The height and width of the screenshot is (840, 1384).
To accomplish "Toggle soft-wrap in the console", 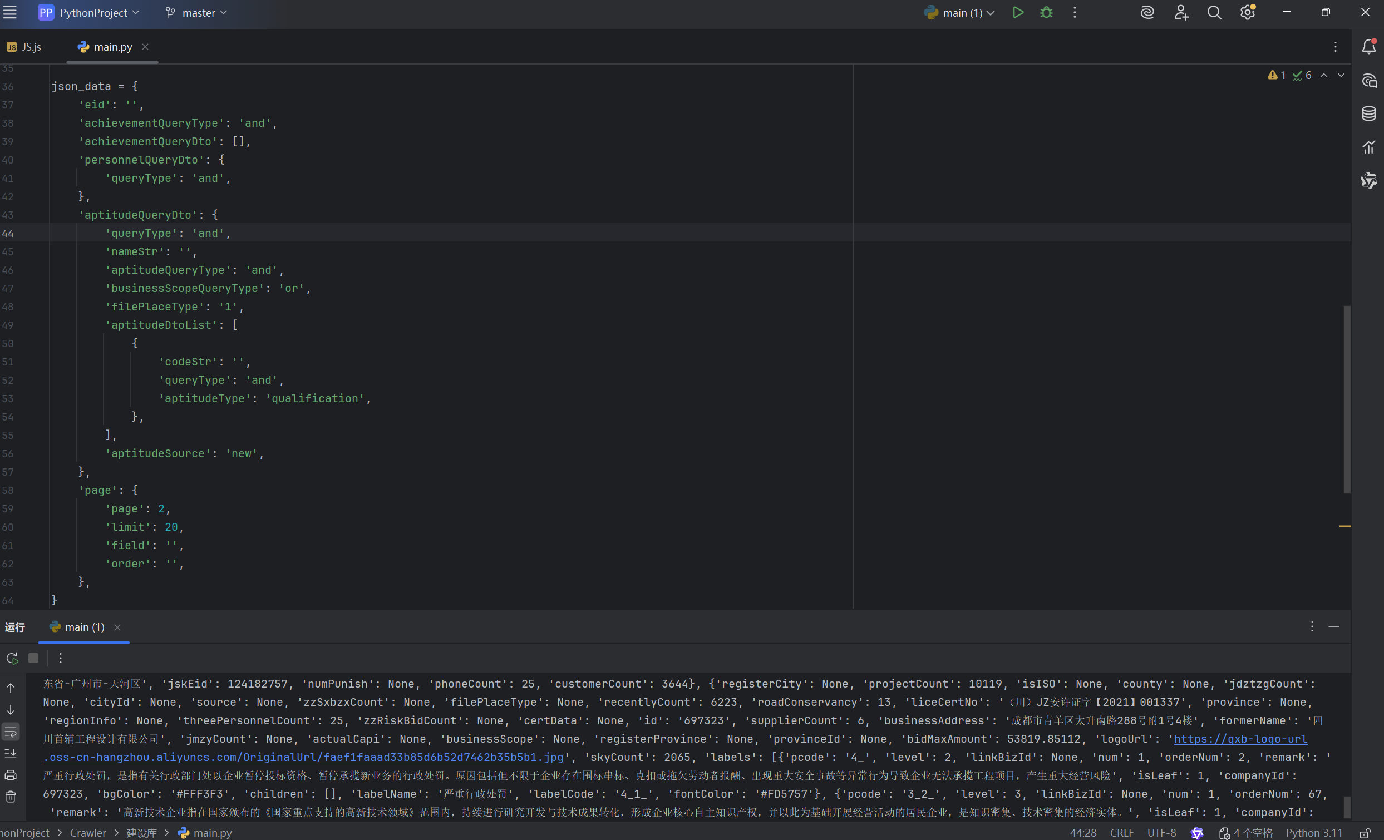I will (x=11, y=732).
